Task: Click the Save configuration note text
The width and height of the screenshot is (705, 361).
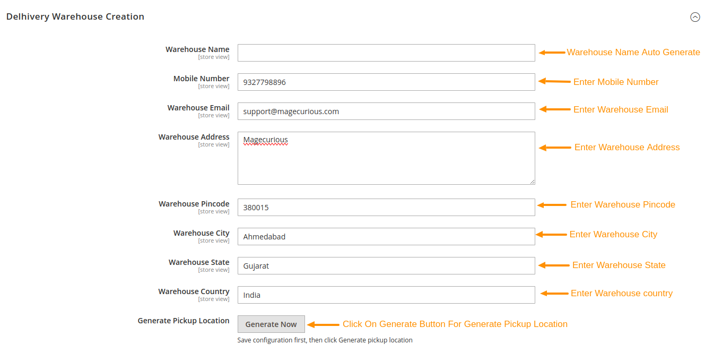Action: (x=325, y=340)
